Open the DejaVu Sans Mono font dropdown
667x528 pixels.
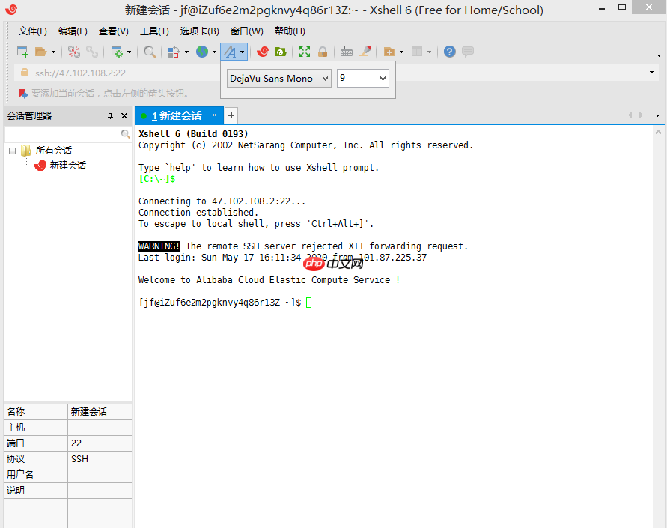tap(279, 79)
